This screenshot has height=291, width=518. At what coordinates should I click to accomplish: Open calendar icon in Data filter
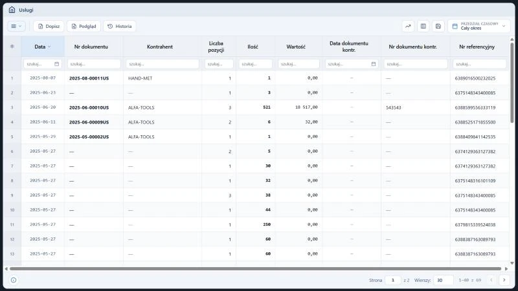click(x=57, y=64)
